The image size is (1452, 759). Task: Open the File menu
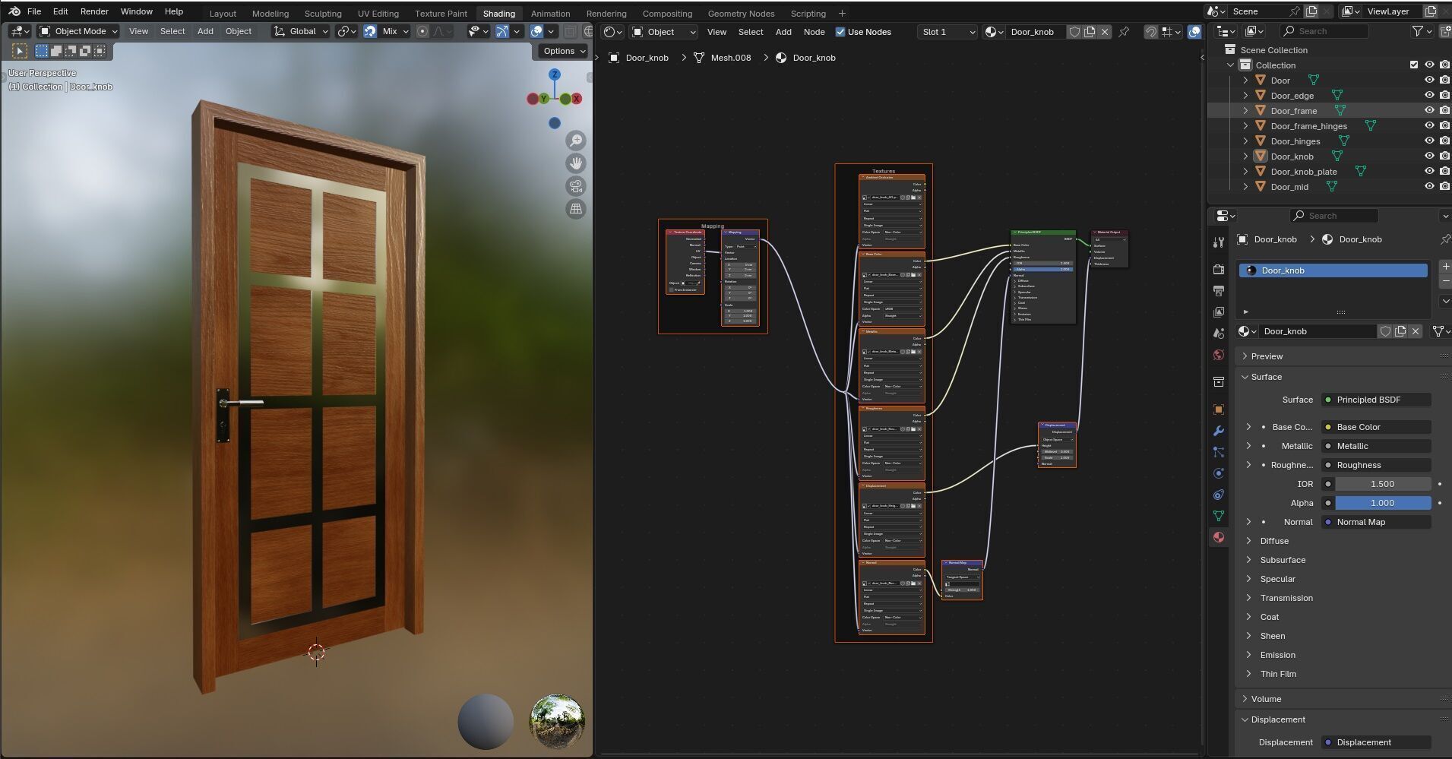pyautogui.click(x=34, y=11)
